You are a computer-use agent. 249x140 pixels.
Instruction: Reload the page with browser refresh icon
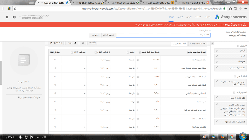pyautogui.click(x=236, y=9)
